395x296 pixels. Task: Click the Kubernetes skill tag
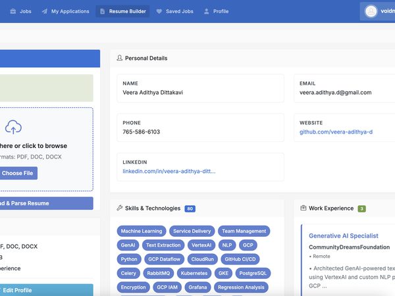tap(194, 274)
